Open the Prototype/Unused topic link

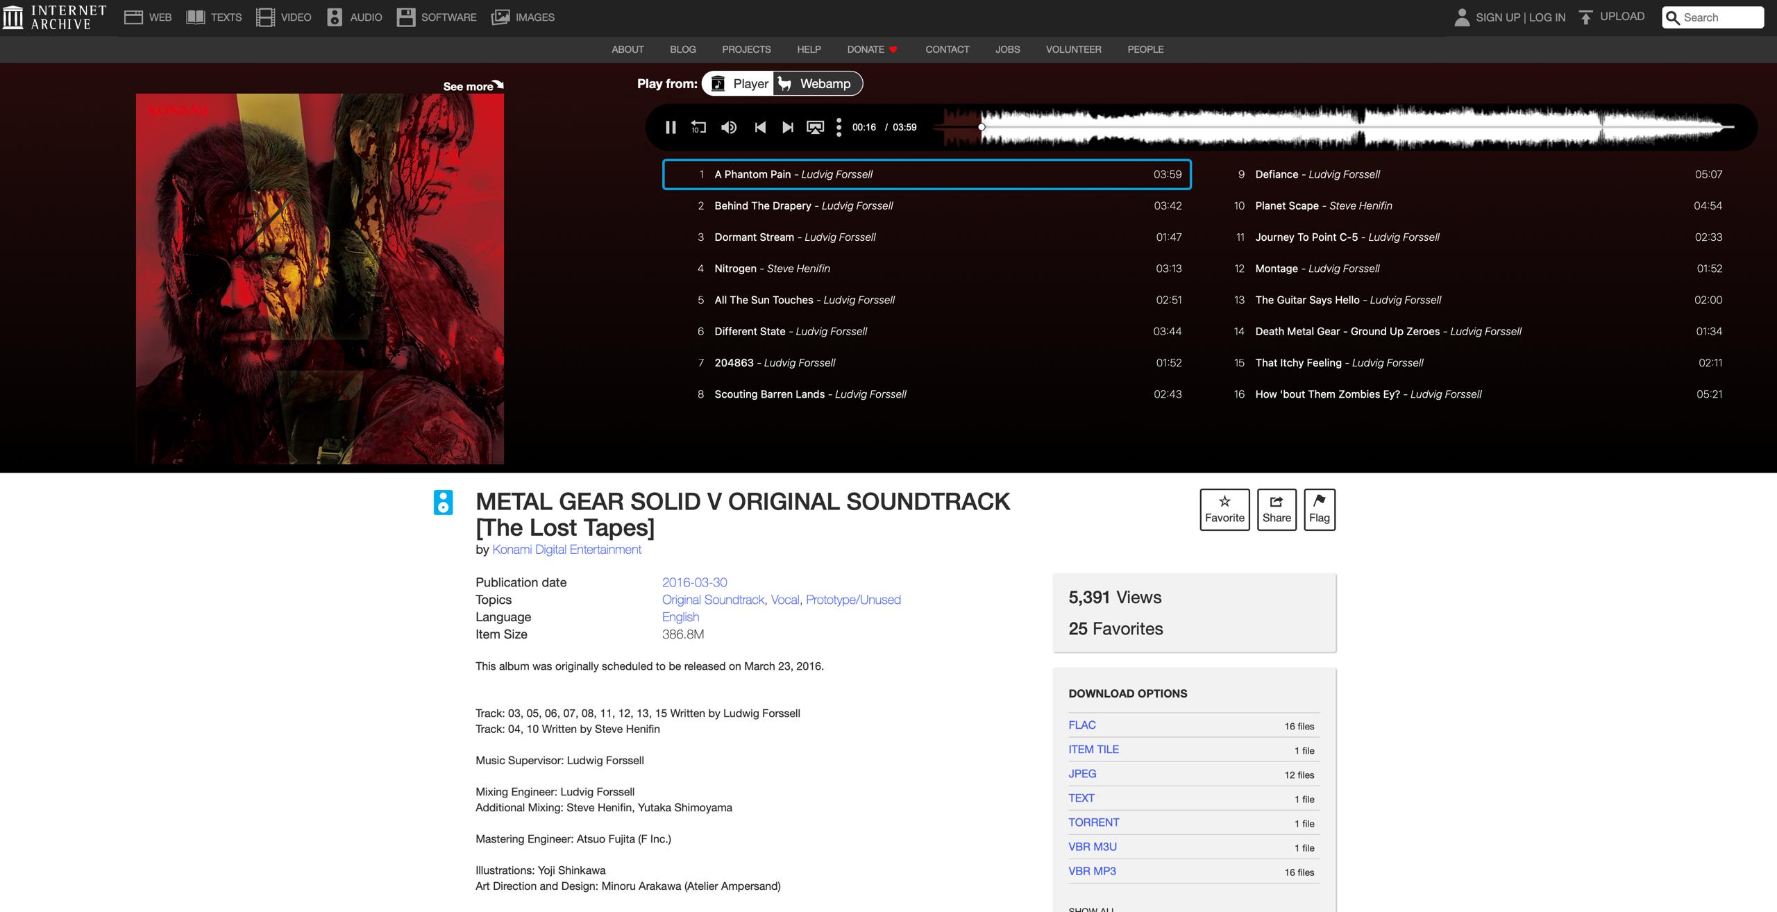853,600
